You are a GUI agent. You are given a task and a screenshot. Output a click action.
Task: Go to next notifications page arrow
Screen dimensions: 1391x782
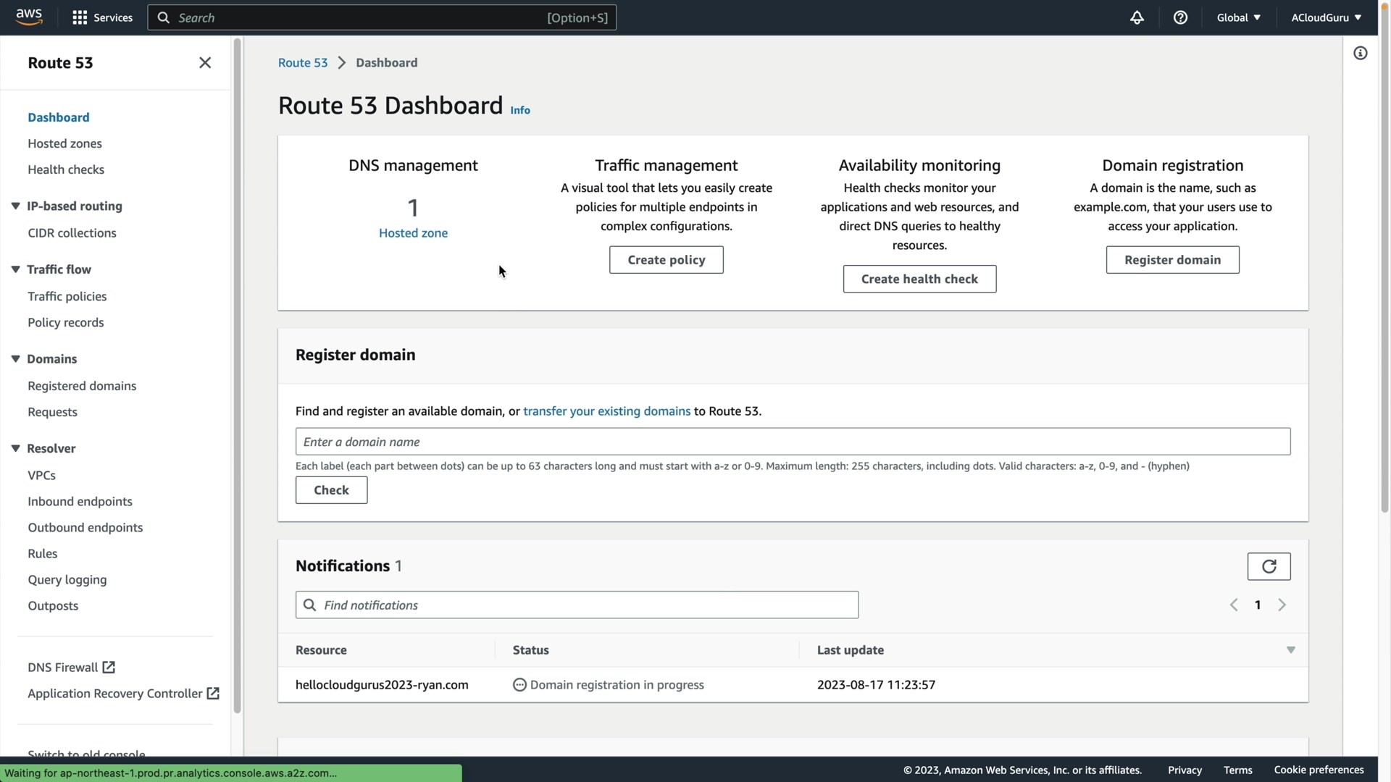pos(1282,605)
